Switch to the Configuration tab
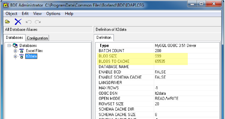This screenshot has height=119, width=225. point(37,38)
